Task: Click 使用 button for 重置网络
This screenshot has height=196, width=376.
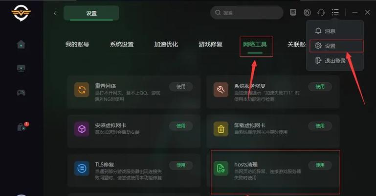Action: point(181,86)
